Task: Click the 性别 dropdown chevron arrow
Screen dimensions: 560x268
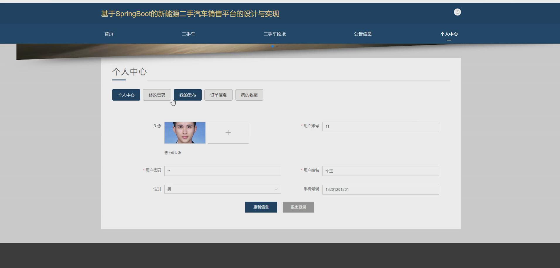Action: point(276,189)
